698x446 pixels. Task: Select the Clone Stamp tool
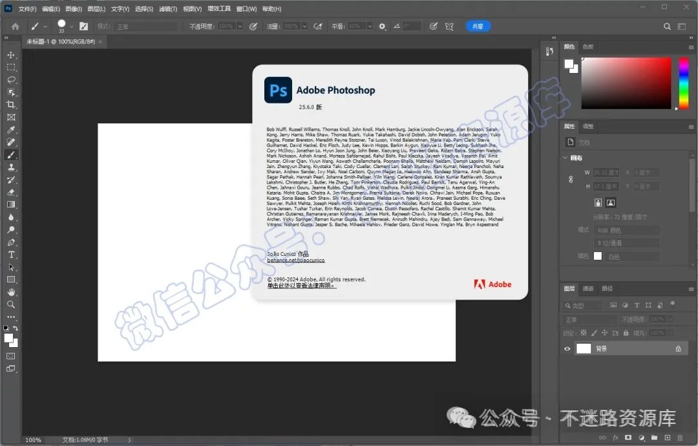pyautogui.click(x=11, y=167)
